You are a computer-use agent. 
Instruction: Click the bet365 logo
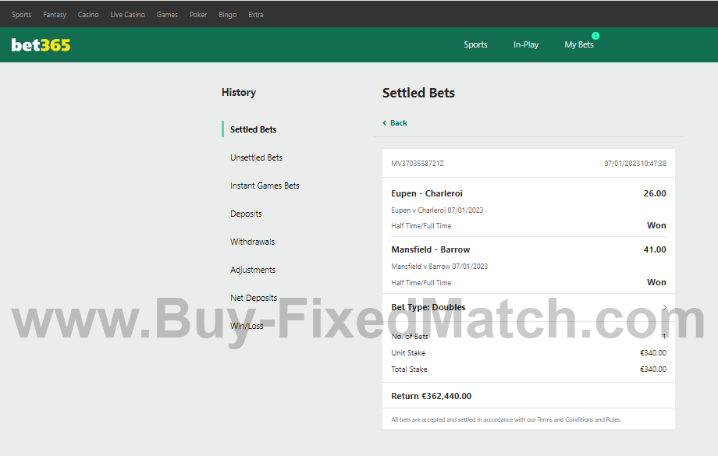point(41,45)
